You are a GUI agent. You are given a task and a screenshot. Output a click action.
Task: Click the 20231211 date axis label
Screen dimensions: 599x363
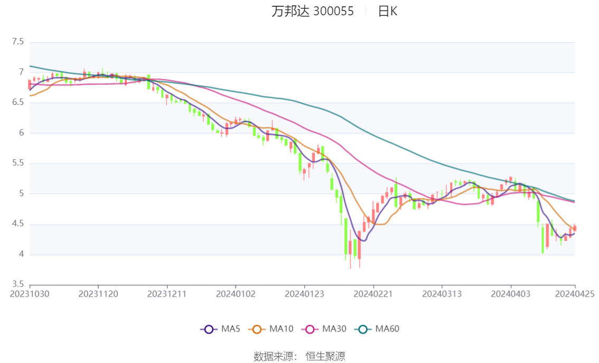(166, 294)
